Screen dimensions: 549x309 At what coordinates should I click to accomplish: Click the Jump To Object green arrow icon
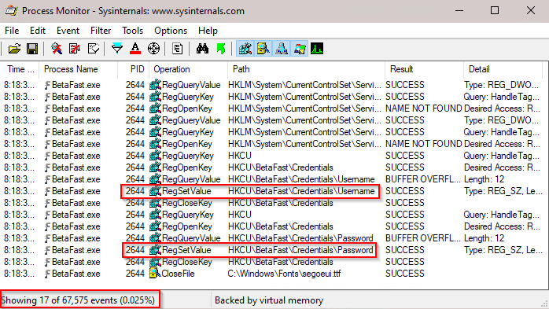pos(221,49)
